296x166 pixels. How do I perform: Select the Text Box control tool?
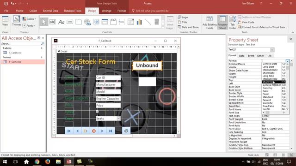(52, 22)
